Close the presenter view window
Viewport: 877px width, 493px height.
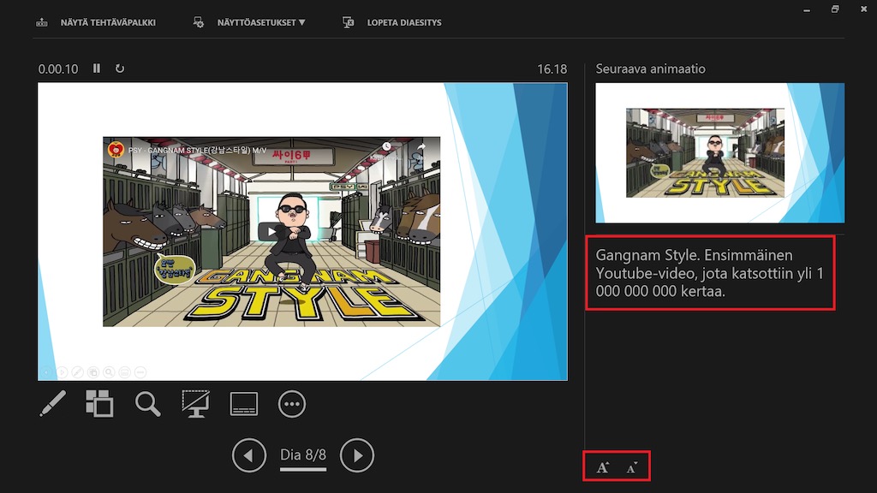[863, 9]
